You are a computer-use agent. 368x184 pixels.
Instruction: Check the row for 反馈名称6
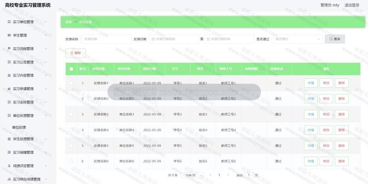71,161
